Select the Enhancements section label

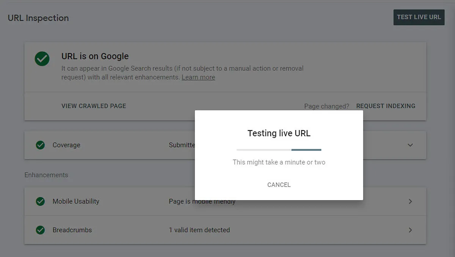click(46, 175)
